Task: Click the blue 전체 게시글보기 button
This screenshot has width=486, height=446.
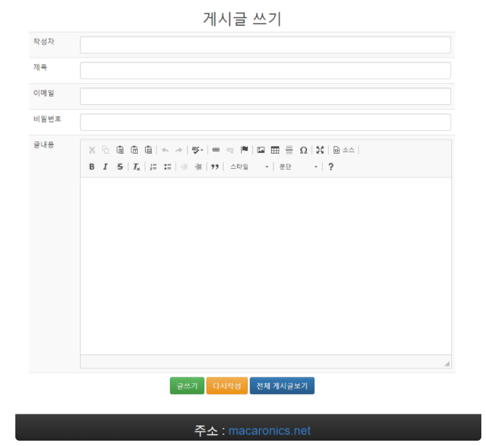Action: coord(282,386)
